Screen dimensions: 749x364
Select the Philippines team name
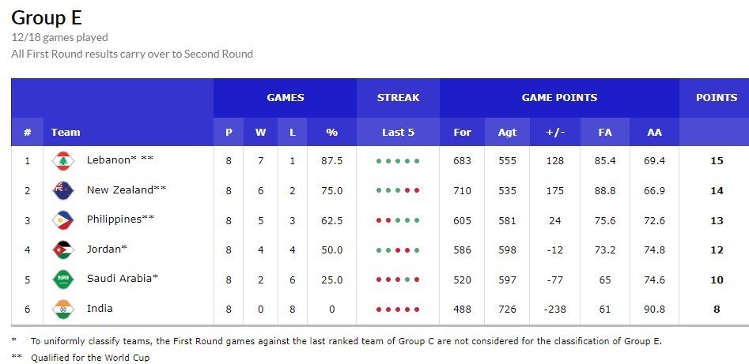coord(115,220)
